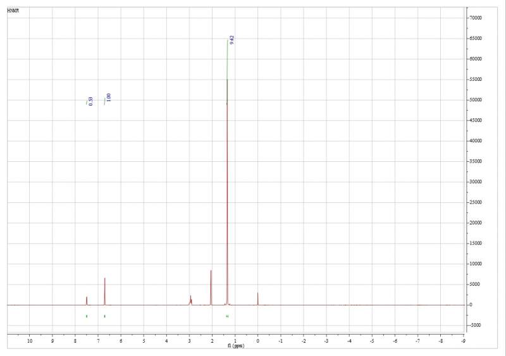Click the y-axis label 35000

(x=476, y=161)
